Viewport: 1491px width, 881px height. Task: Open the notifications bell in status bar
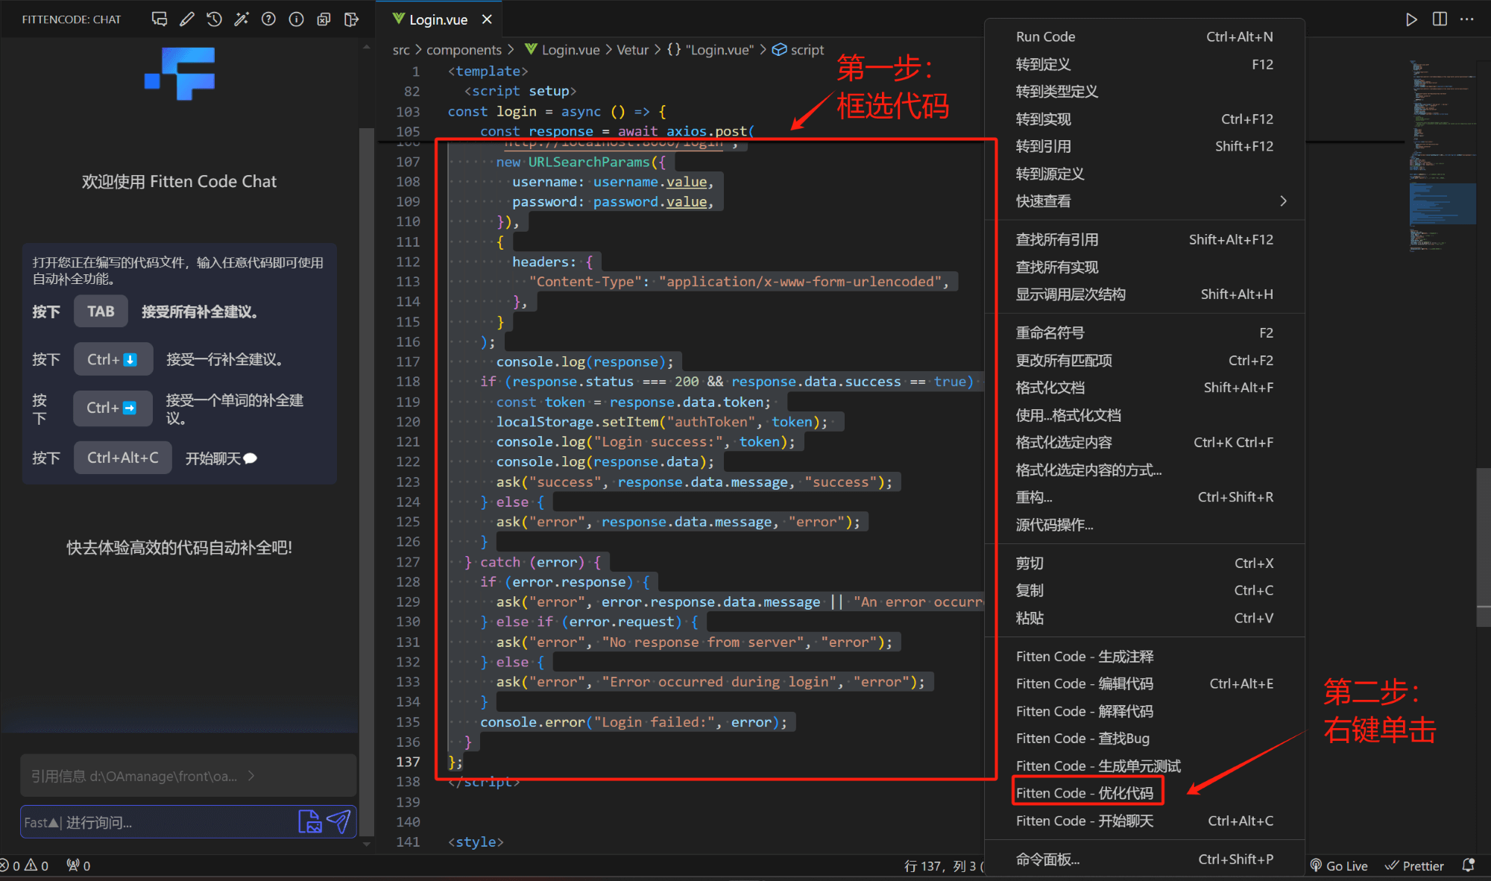pos(1469,866)
